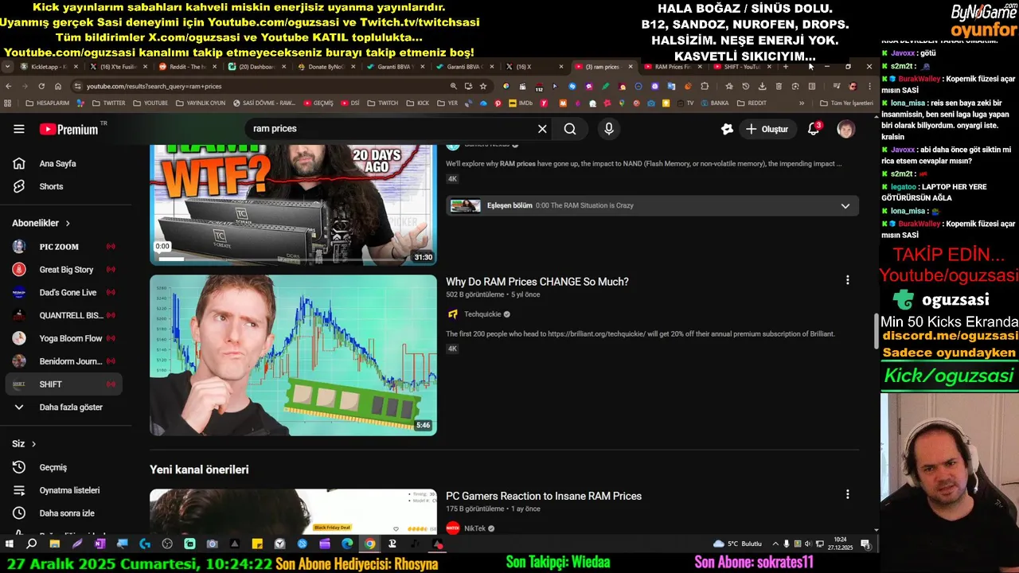Screen dimensions: 1019x573
Task: Click the Techquickie channel avatar
Action: click(453, 314)
